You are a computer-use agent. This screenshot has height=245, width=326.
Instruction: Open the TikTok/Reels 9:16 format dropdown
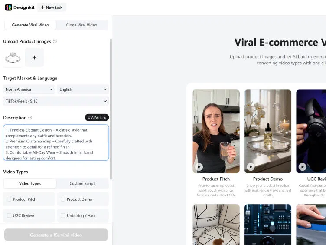point(56,101)
